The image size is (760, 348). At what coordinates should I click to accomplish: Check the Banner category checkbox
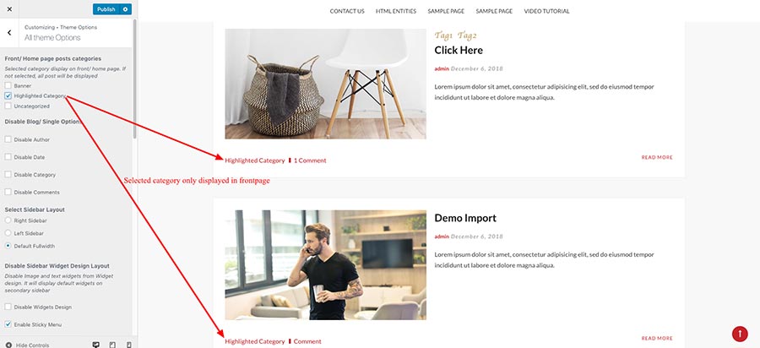tap(8, 86)
